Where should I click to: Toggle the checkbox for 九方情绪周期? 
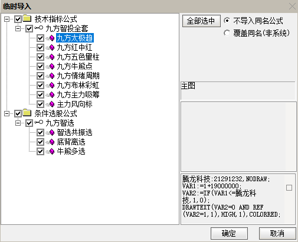click(x=40, y=76)
